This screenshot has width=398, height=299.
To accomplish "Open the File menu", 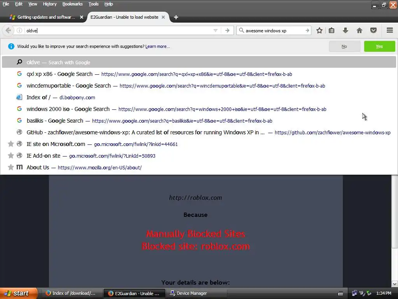I will click(6, 4).
